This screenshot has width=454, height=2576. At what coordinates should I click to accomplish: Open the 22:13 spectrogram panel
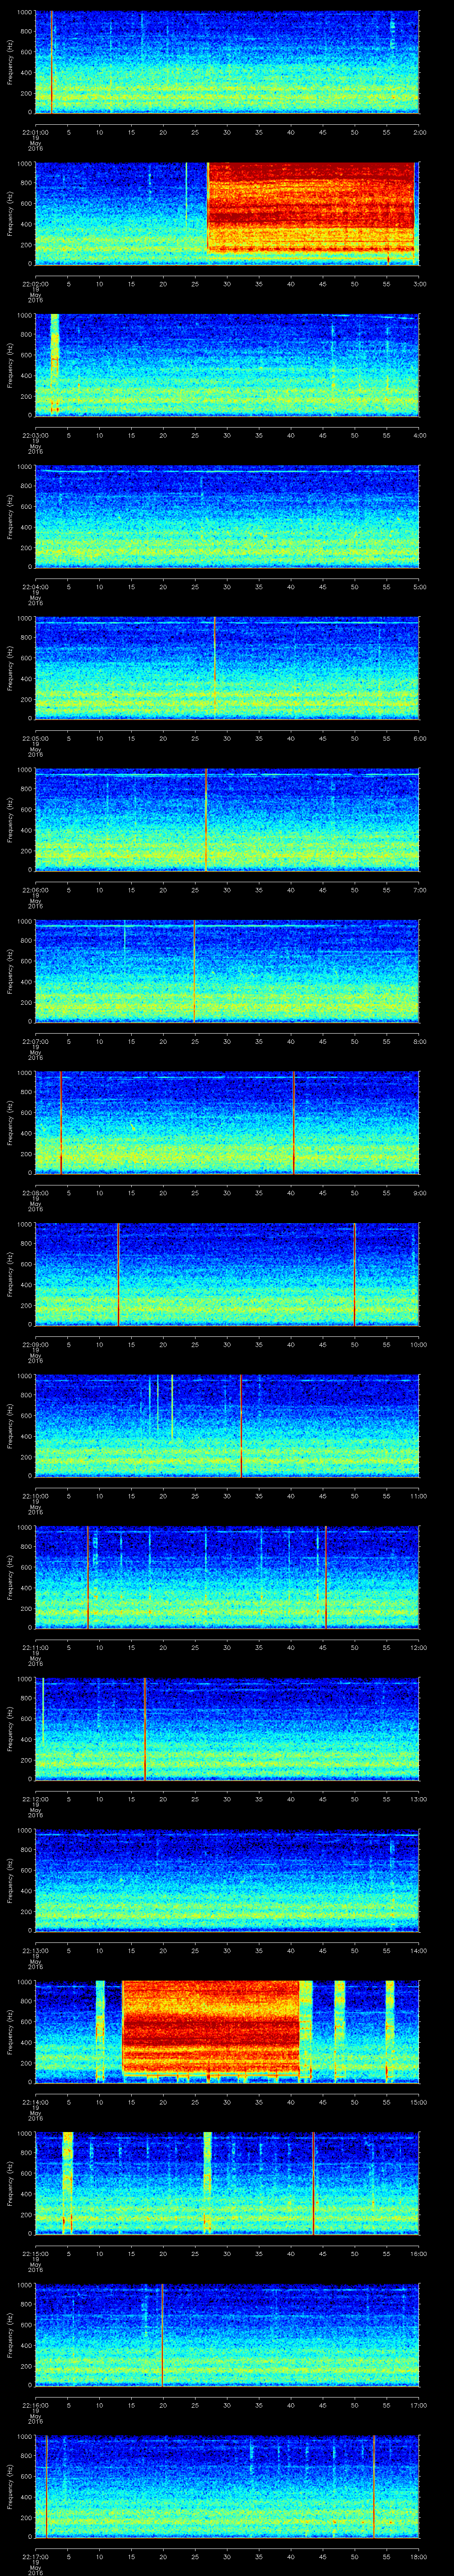[227, 1880]
